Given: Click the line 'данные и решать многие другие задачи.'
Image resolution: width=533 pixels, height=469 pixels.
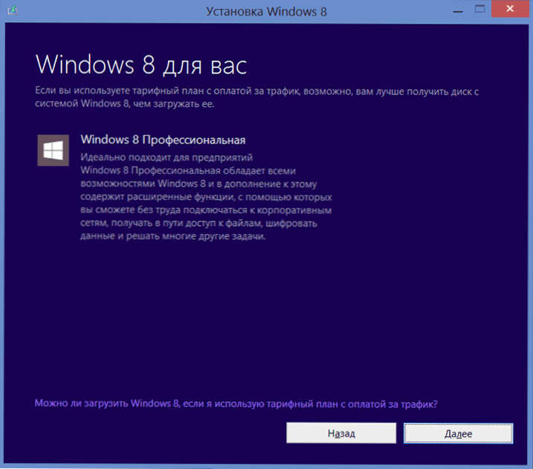Looking at the screenshot, I should point(173,236).
